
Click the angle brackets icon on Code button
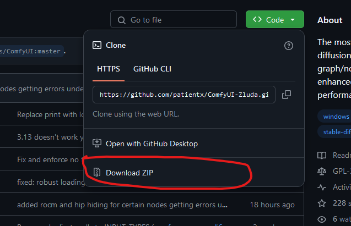(257, 19)
